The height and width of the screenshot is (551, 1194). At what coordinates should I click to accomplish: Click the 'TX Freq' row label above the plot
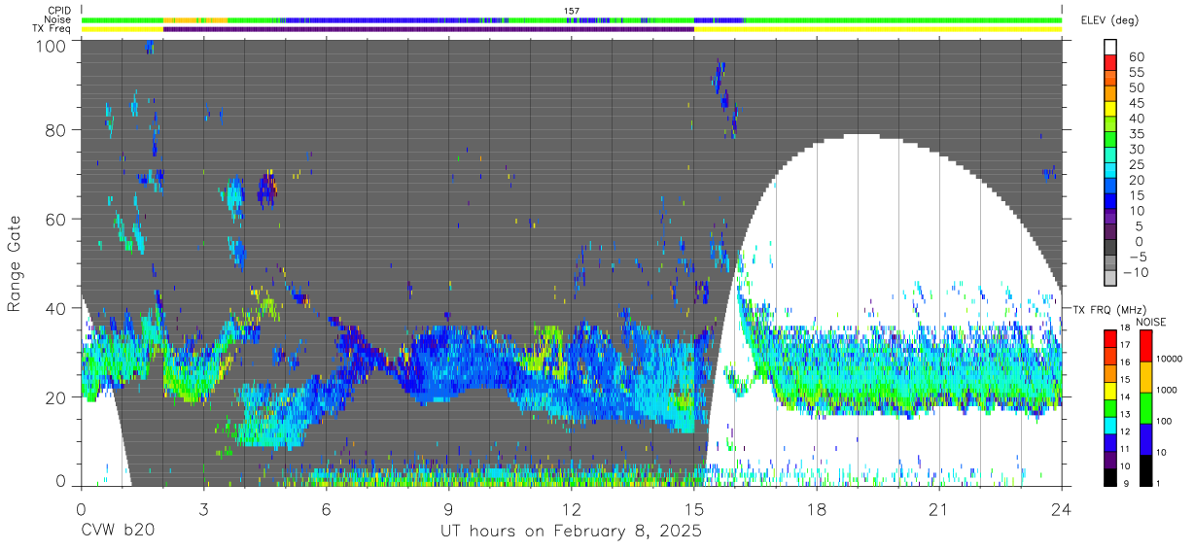(53, 29)
